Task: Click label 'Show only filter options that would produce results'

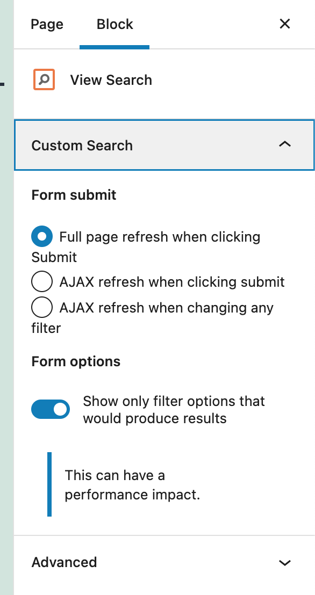Action: click(x=174, y=409)
